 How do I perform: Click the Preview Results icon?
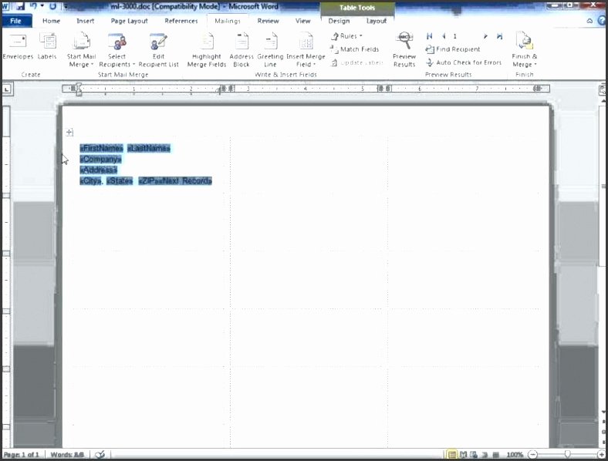click(404, 41)
